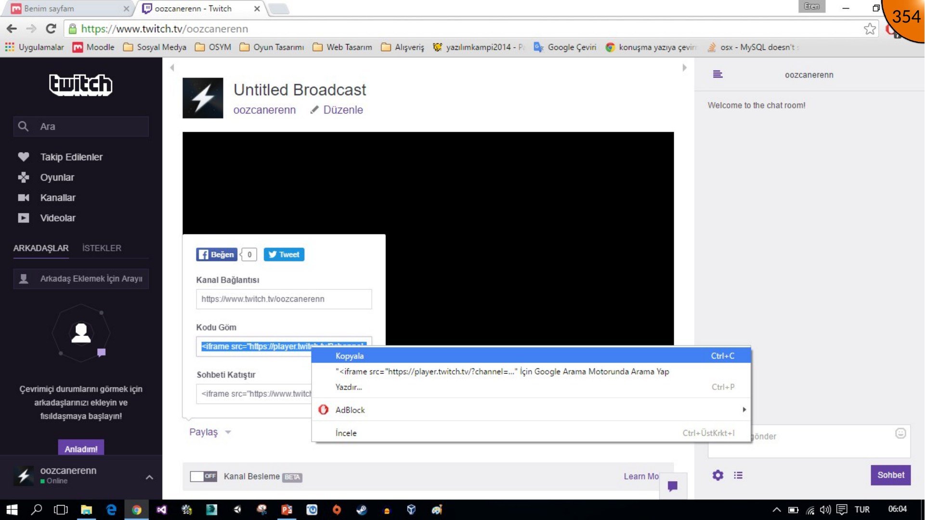This screenshot has width=925, height=520.
Task: Open the emoticon picker in chat
Action: coord(900,433)
